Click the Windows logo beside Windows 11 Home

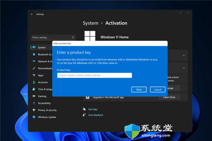click(90, 36)
